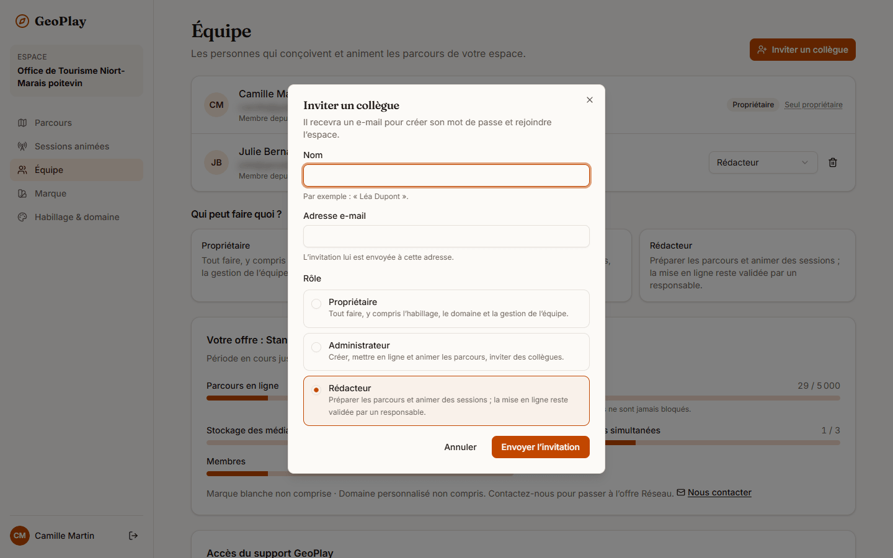Click the Inviter un collègue header button

click(802, 50)
